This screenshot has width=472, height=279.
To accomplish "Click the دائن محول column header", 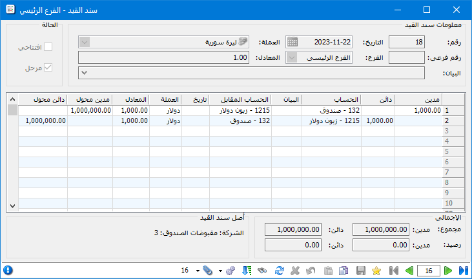I will pyautogui.click(x=43, y=100).
